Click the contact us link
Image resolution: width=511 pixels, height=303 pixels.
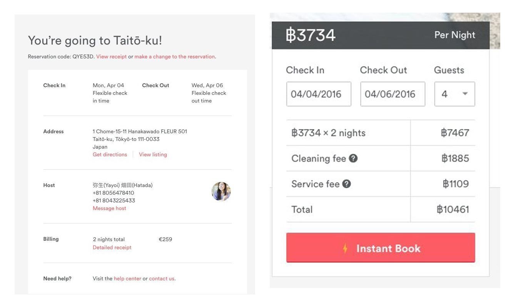pos(162,278)
